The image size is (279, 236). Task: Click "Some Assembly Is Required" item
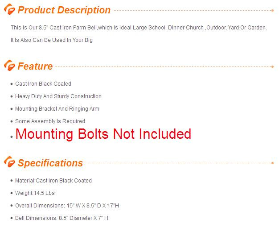pos(50,121)
